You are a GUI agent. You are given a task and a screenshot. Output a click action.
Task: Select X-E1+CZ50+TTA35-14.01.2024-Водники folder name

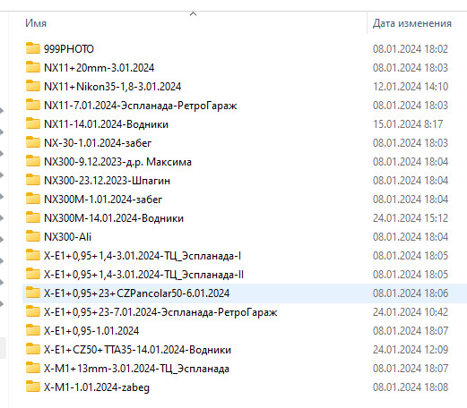tap(137, 350)
